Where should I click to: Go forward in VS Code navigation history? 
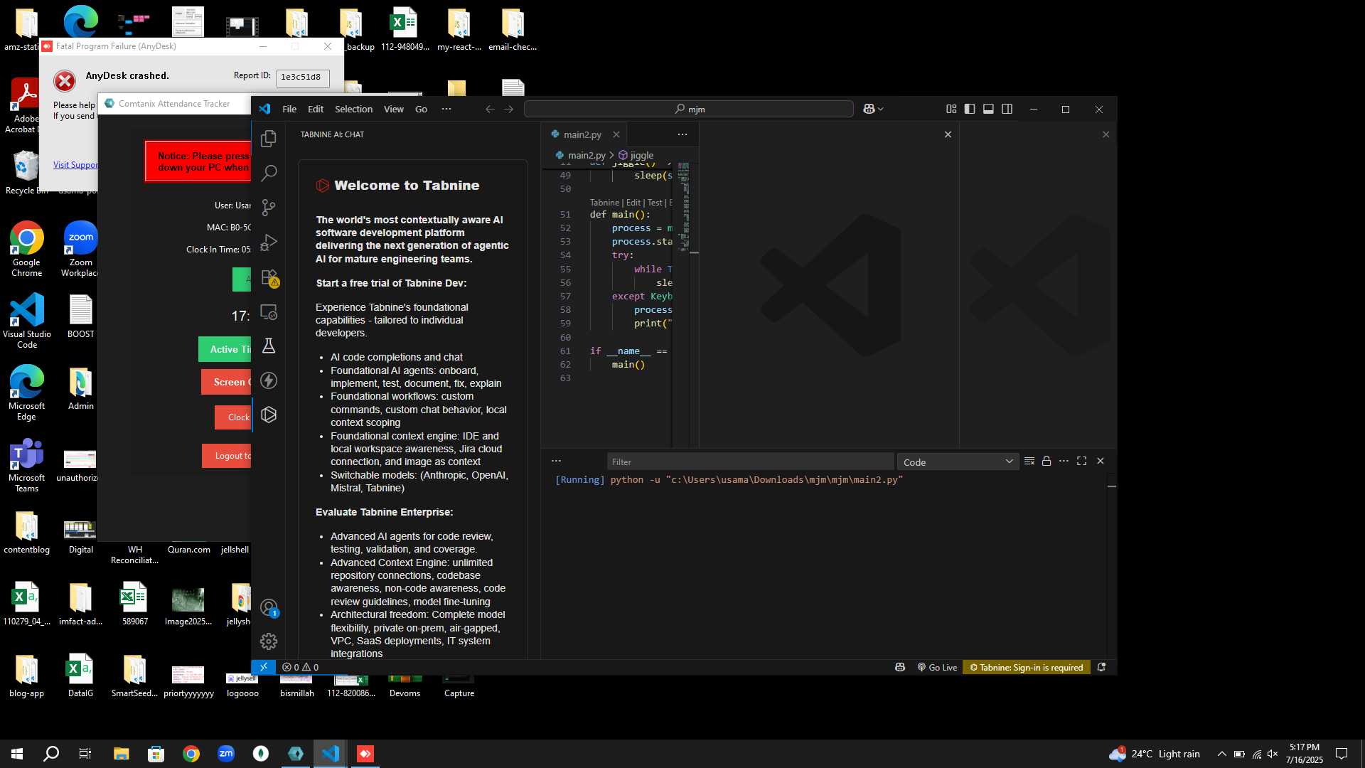pyautogui.click(x=508, y=109)
